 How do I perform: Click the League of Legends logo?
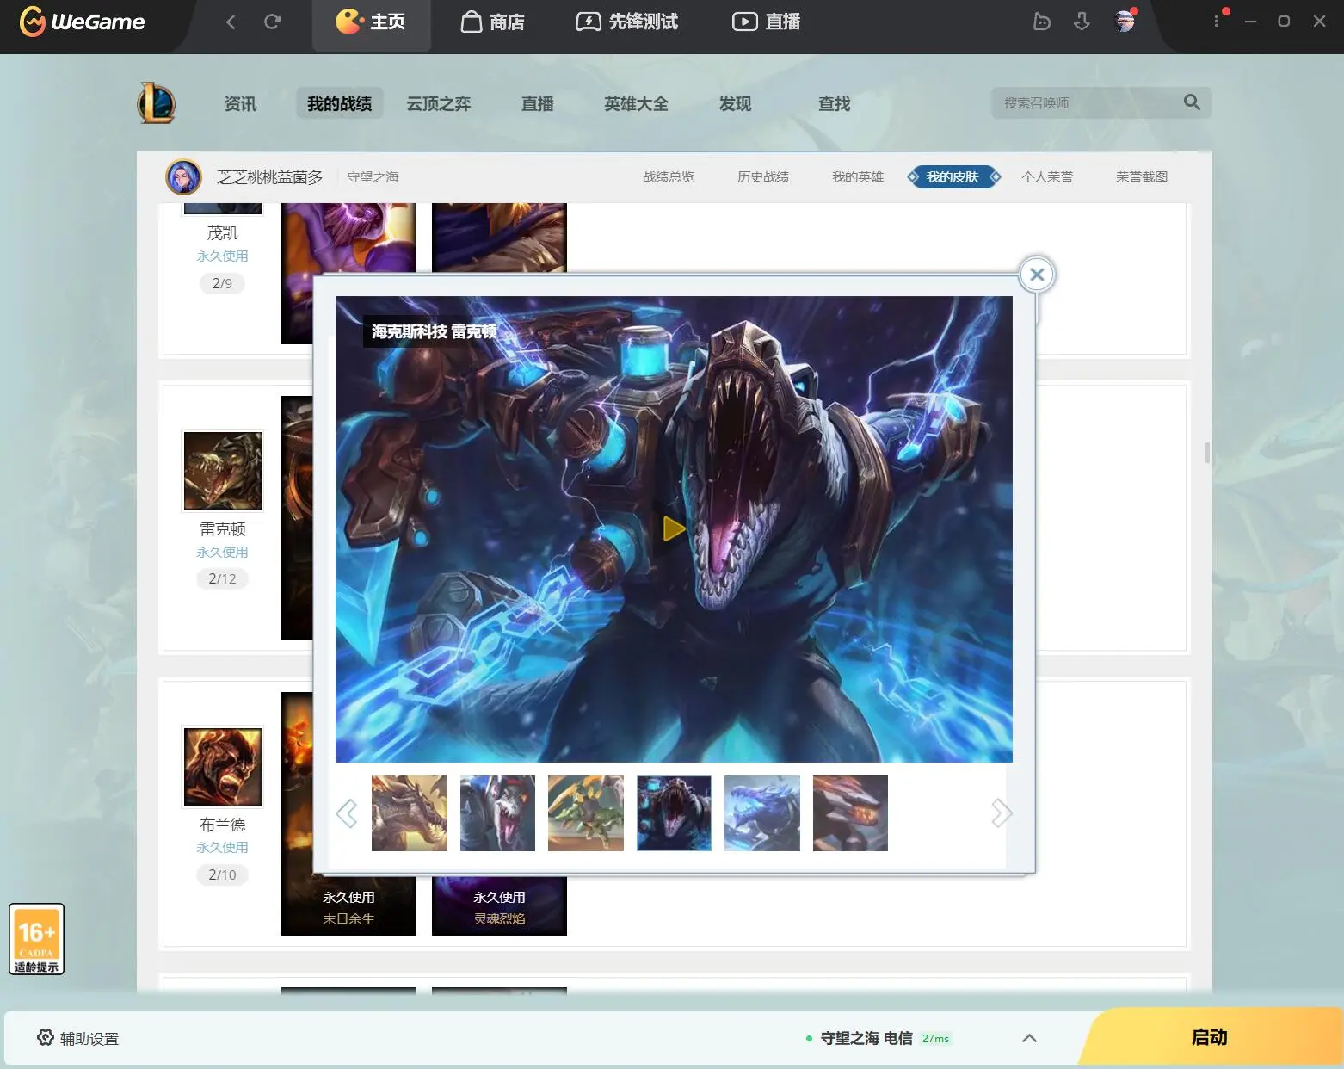click(157, 103)
